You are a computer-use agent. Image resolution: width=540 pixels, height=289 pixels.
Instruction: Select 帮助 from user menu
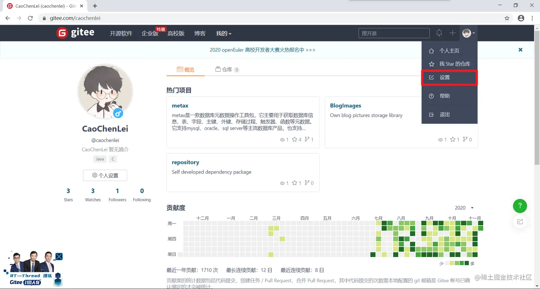[x=449, y=96]
